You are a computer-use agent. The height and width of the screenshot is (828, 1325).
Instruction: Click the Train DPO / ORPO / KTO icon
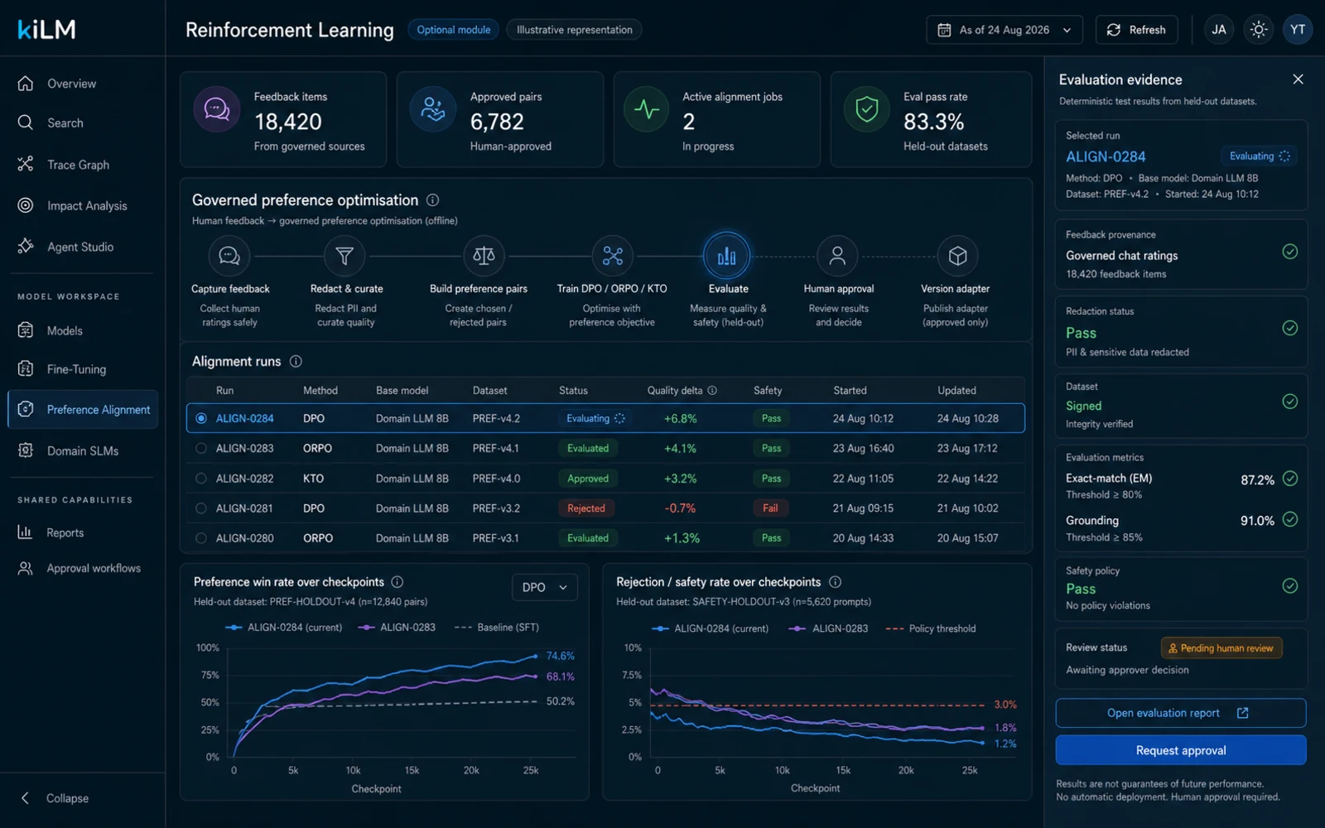(613, 256)
